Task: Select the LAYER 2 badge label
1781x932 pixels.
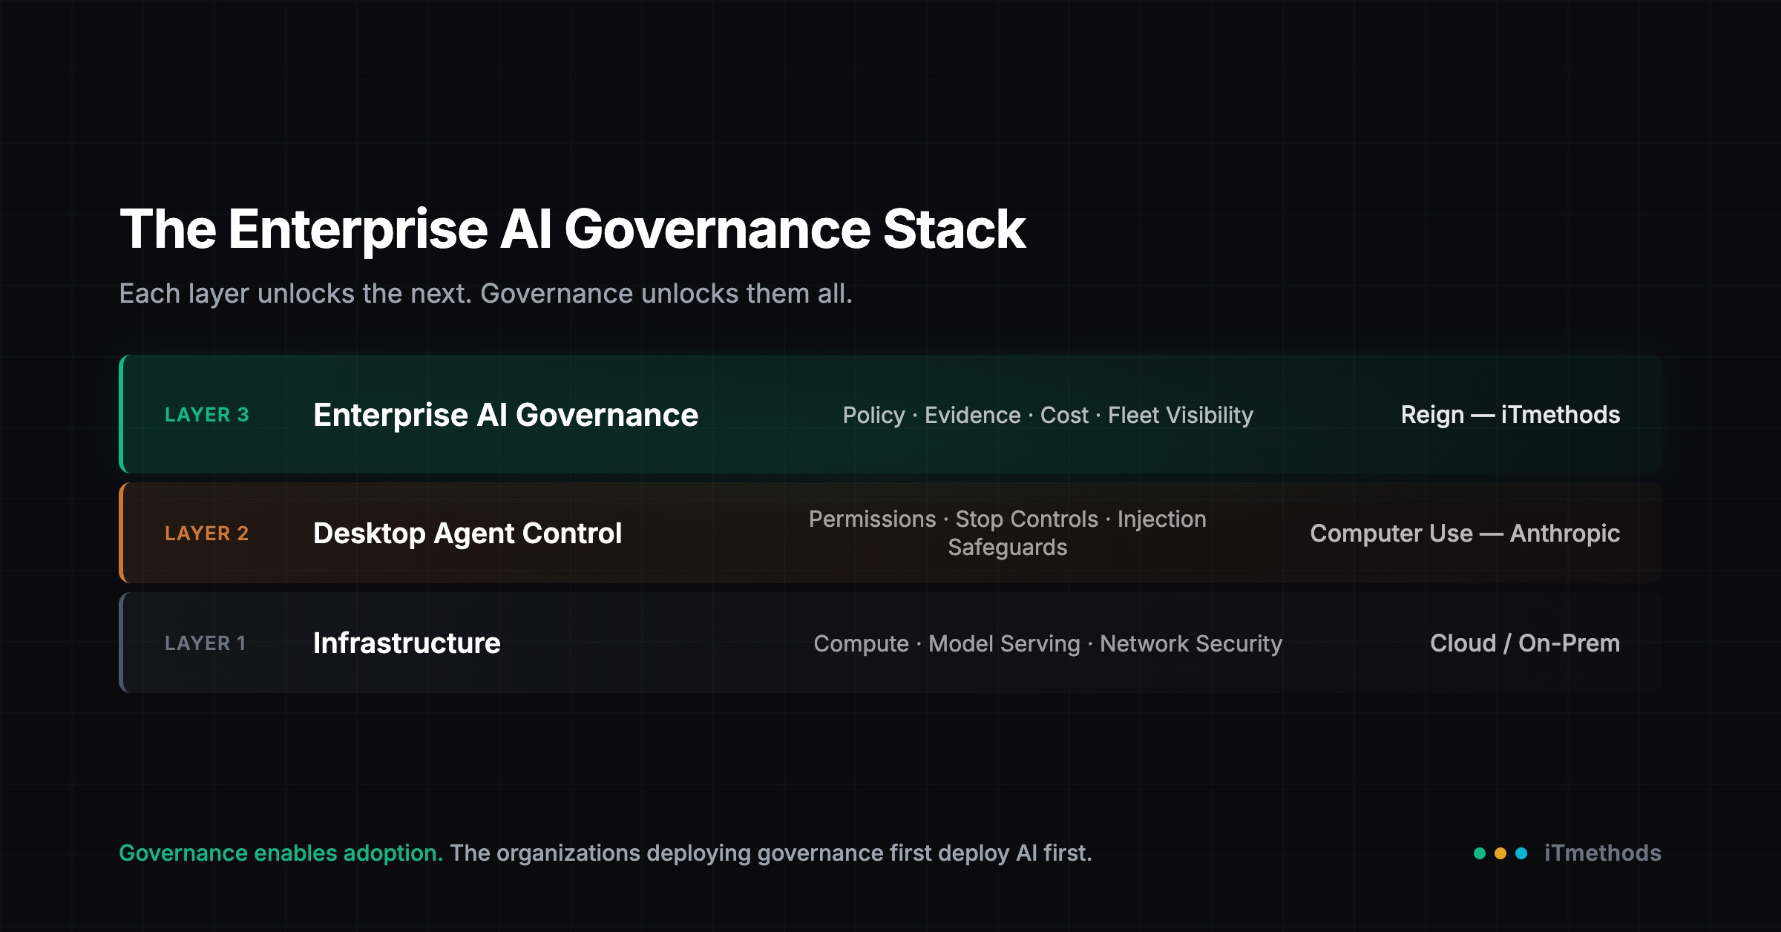Action: [x=206, y=533]
